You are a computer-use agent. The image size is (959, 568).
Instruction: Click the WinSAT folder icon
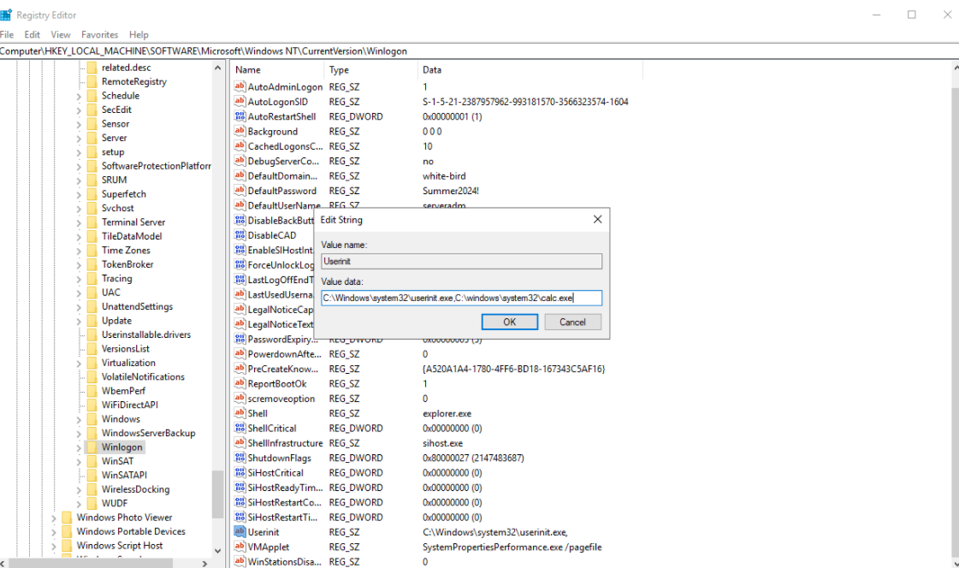(x=92, y=461)
